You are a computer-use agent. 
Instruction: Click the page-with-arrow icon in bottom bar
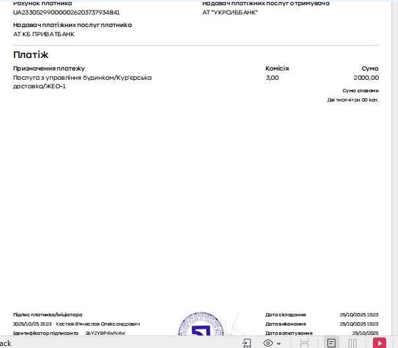click(246, 343)
